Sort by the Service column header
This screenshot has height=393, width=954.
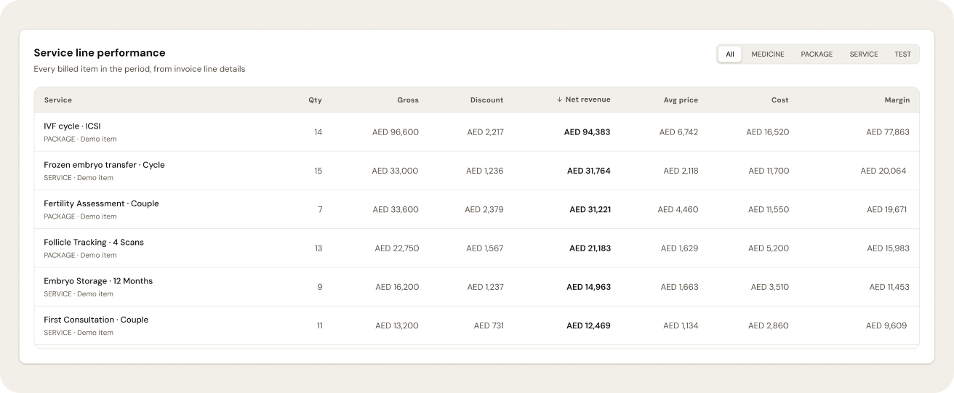(x=58, y=100)
